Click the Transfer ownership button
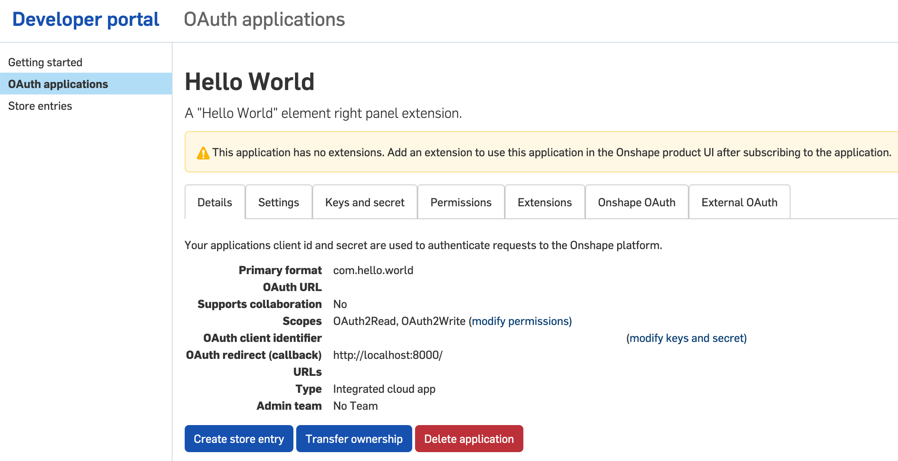The height and width of the screenshot is (461, 898). 354,439
